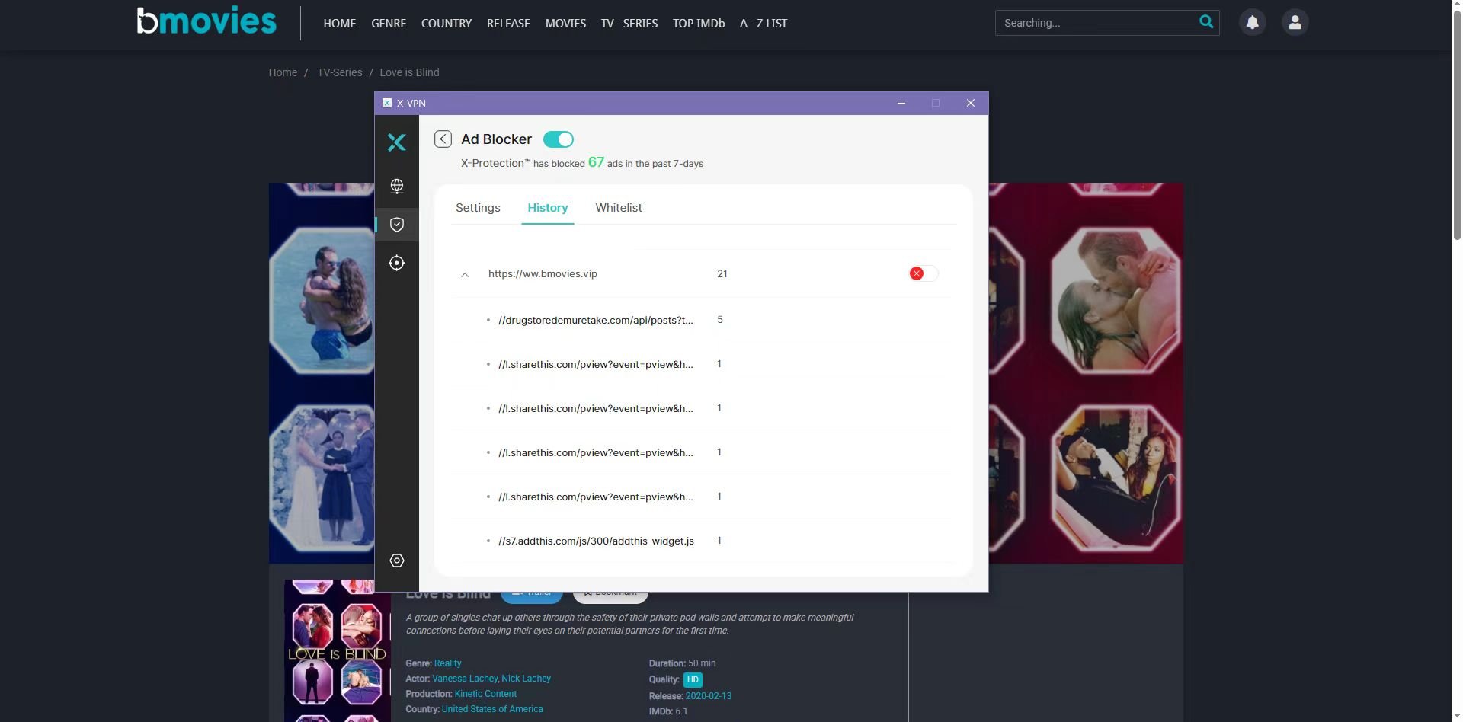Click the Love is Blind poster thumbnail

[x=338, y=651]
